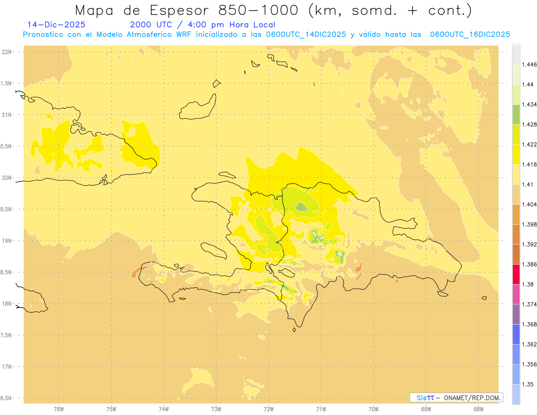The height and width of the screenshot is (415, 537).
Task: Click the '72W' longitude label
Action: click(268, 409)
